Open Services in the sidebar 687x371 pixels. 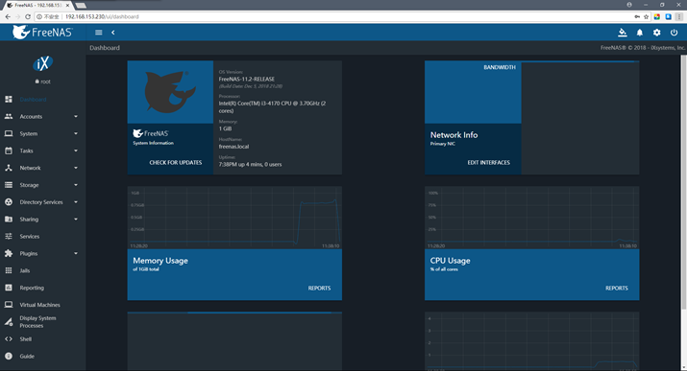[x=30, y=237]
